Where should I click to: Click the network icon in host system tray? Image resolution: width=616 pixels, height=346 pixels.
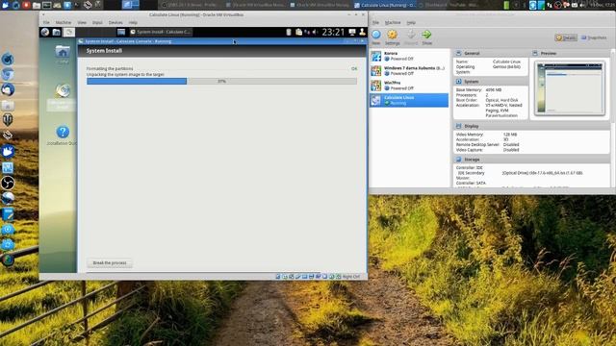(x=550, y=5)
